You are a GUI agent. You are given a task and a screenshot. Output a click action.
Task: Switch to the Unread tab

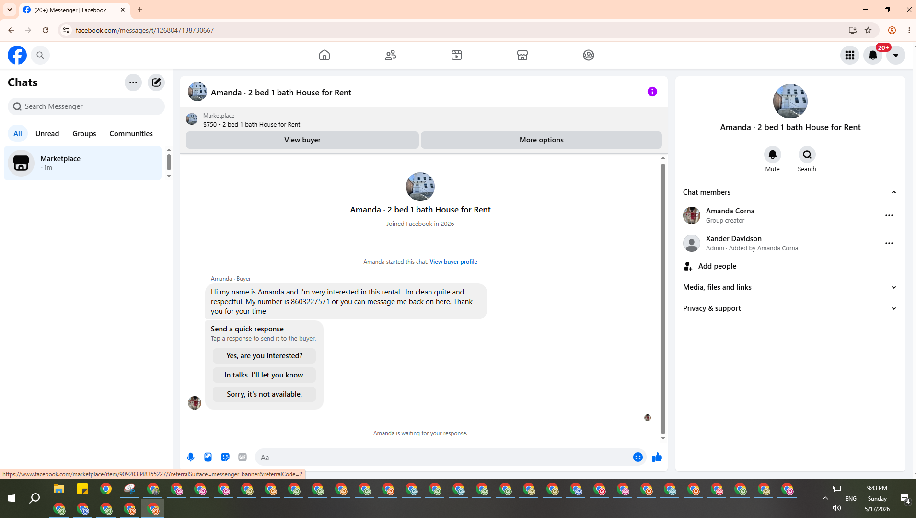(47, 133)
